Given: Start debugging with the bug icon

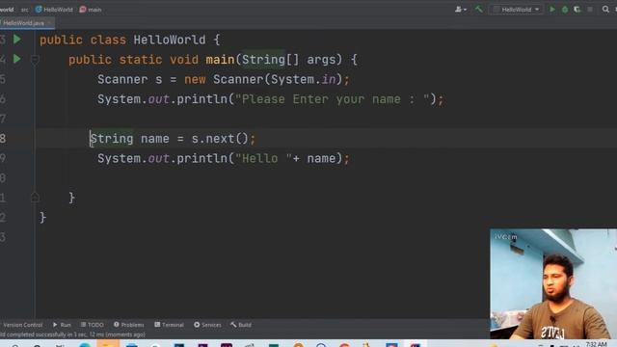Looking at the screenshot, I should coord(565,9).
